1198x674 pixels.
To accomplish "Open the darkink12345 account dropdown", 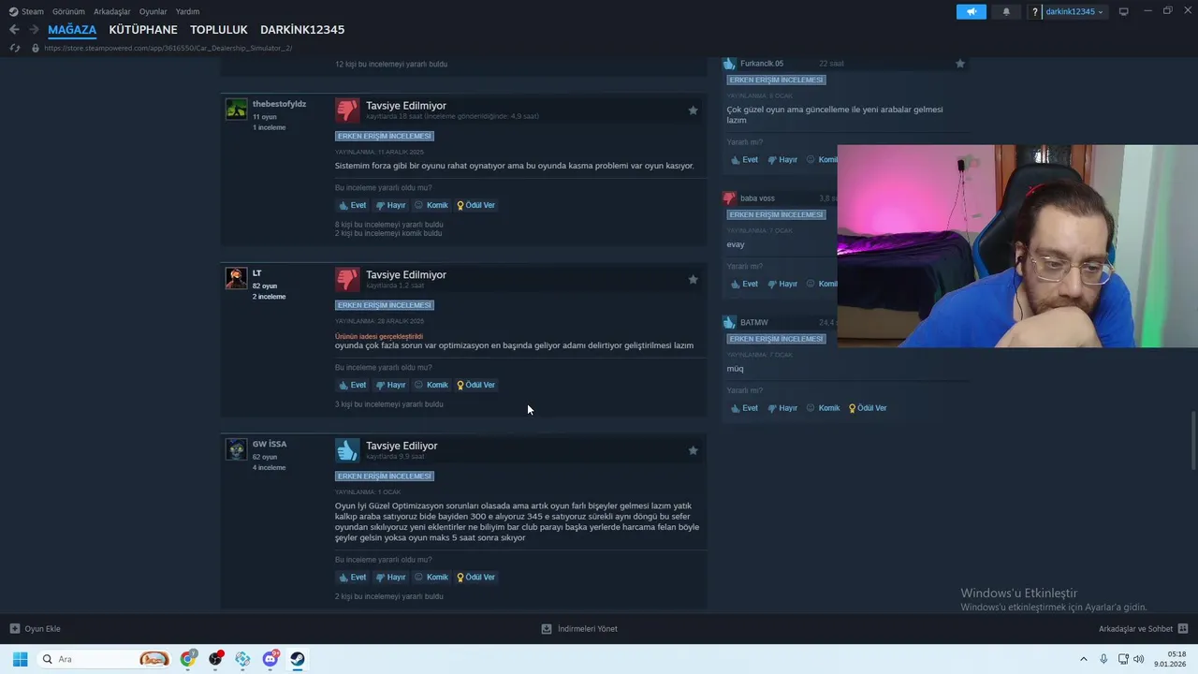I will click(x=1074, y=11).
